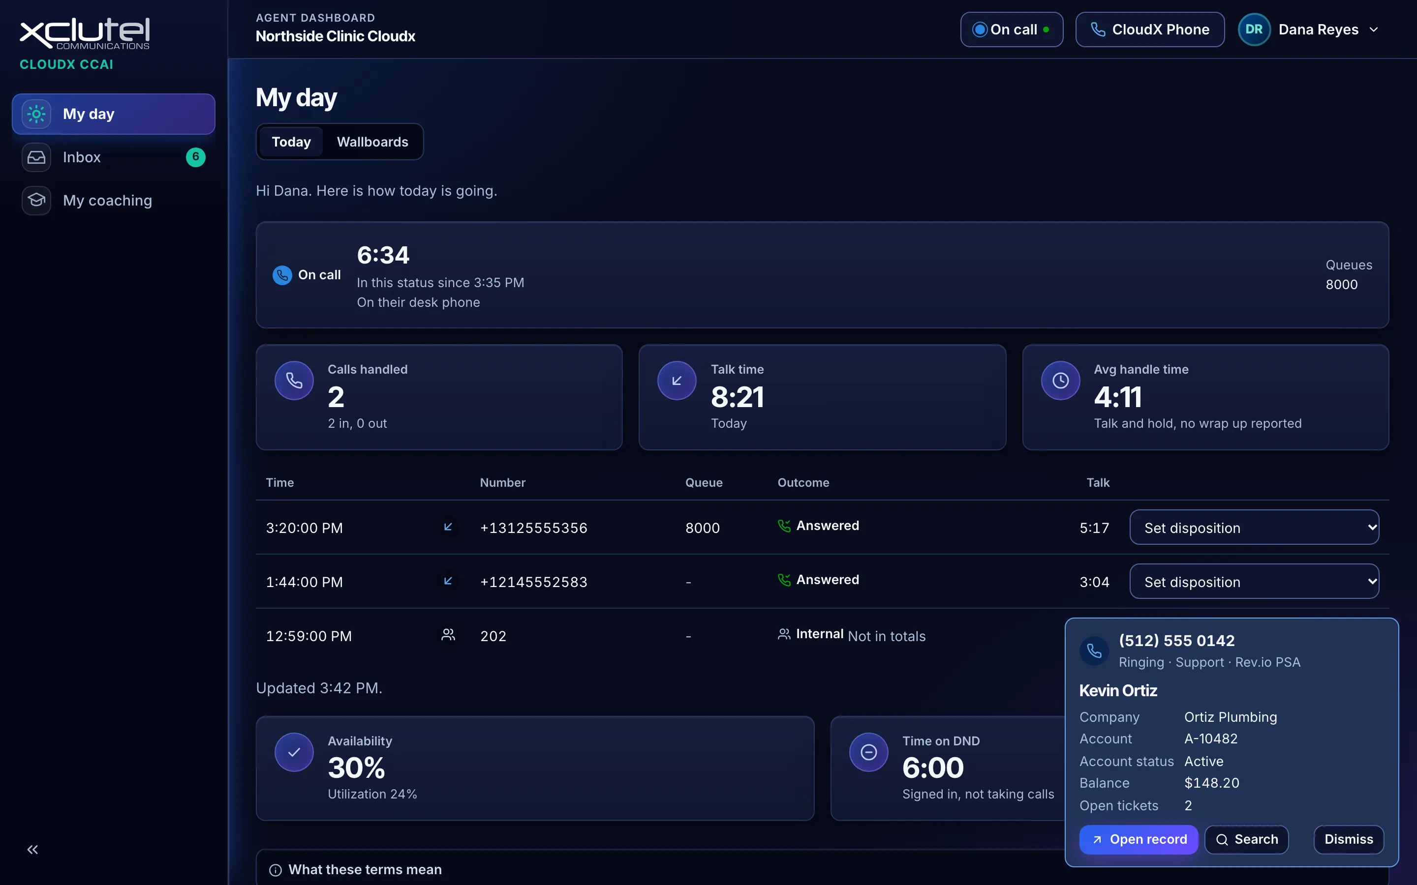Switch to the Wallboards tab

[372, 142]
